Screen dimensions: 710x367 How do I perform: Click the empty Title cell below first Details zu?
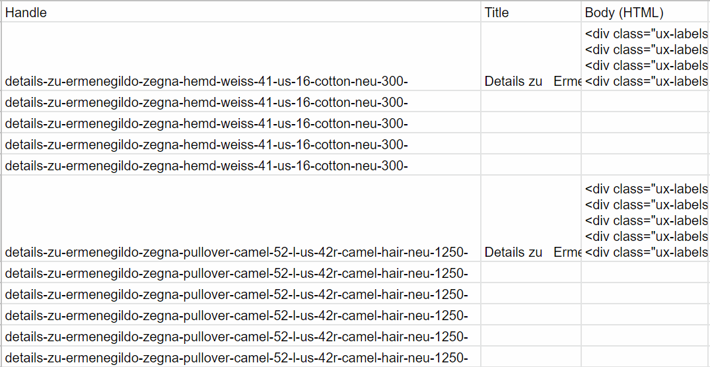tap(531, 102)
